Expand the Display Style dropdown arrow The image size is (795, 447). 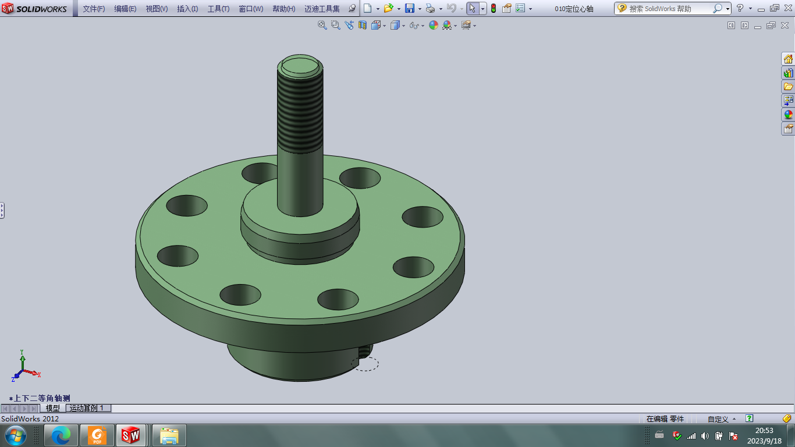tap(403, 26)
